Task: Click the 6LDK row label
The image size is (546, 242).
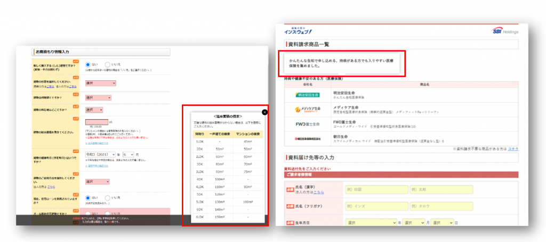Action: click(200, 217)
